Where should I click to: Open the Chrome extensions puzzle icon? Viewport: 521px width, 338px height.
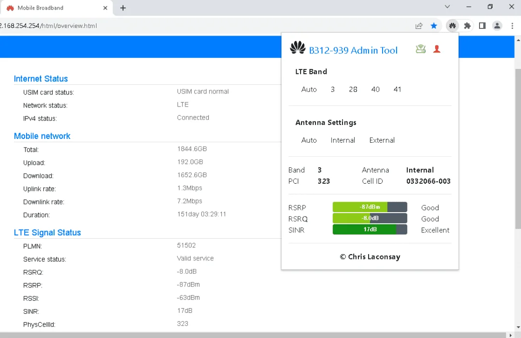[467, 26]
